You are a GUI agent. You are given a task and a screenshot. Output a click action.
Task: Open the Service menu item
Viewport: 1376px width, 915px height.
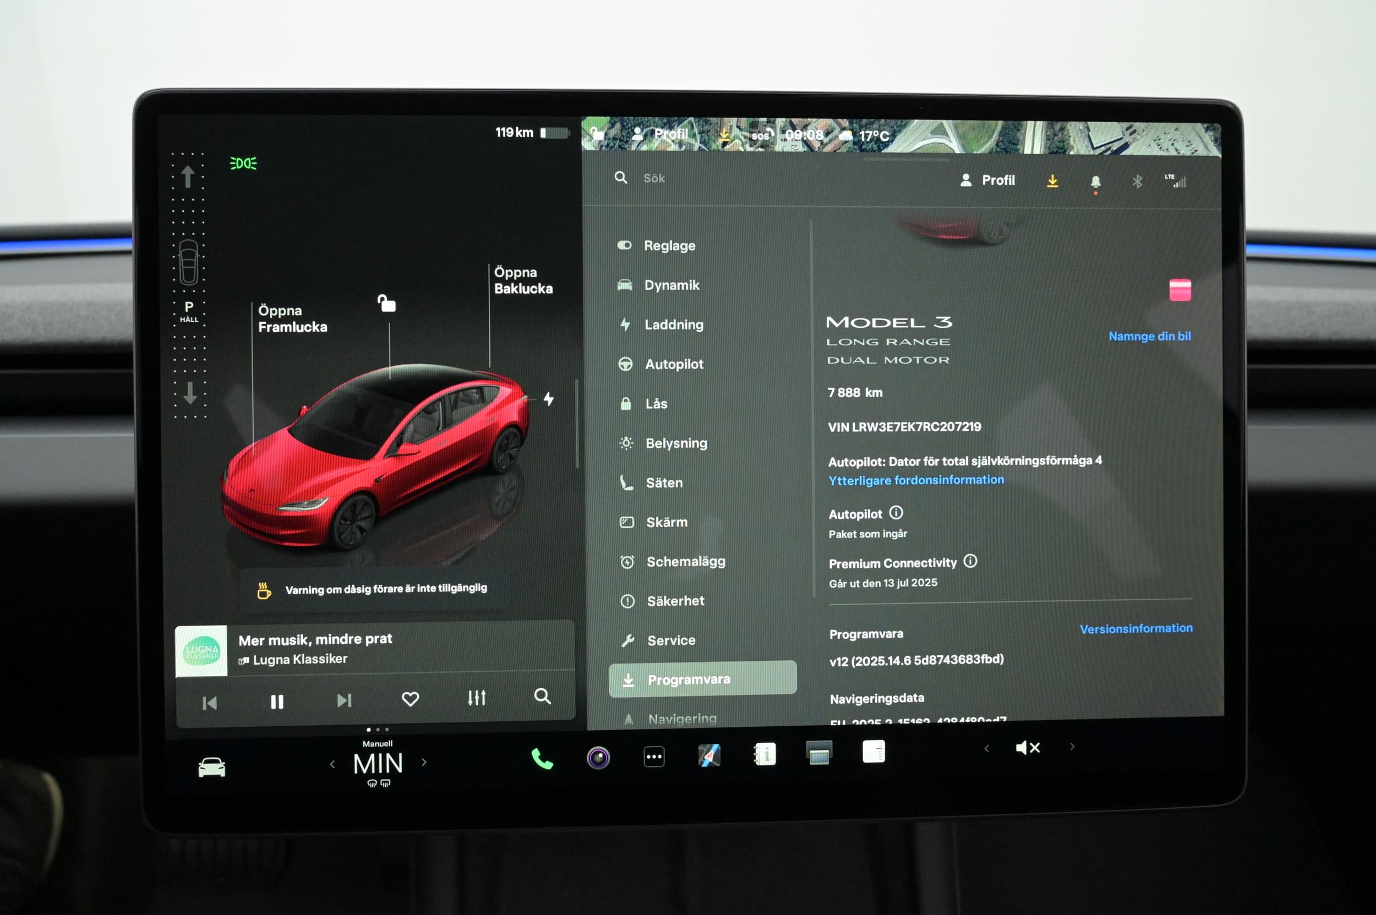pos(658,640)
